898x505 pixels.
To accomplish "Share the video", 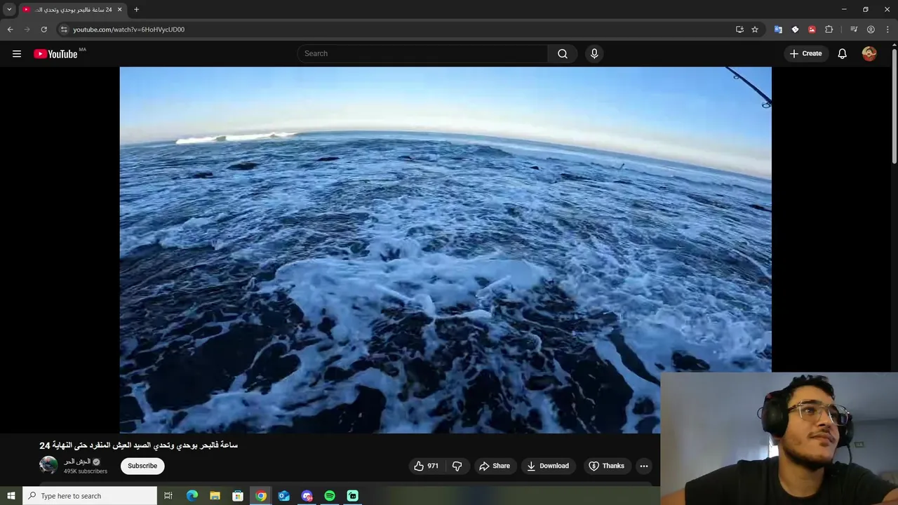I will 495,466.
